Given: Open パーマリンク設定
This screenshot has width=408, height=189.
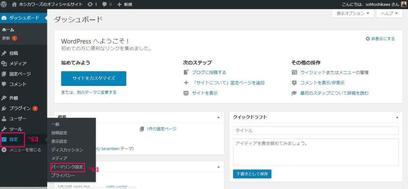Looking at the screenshot, I should [68, 167].
